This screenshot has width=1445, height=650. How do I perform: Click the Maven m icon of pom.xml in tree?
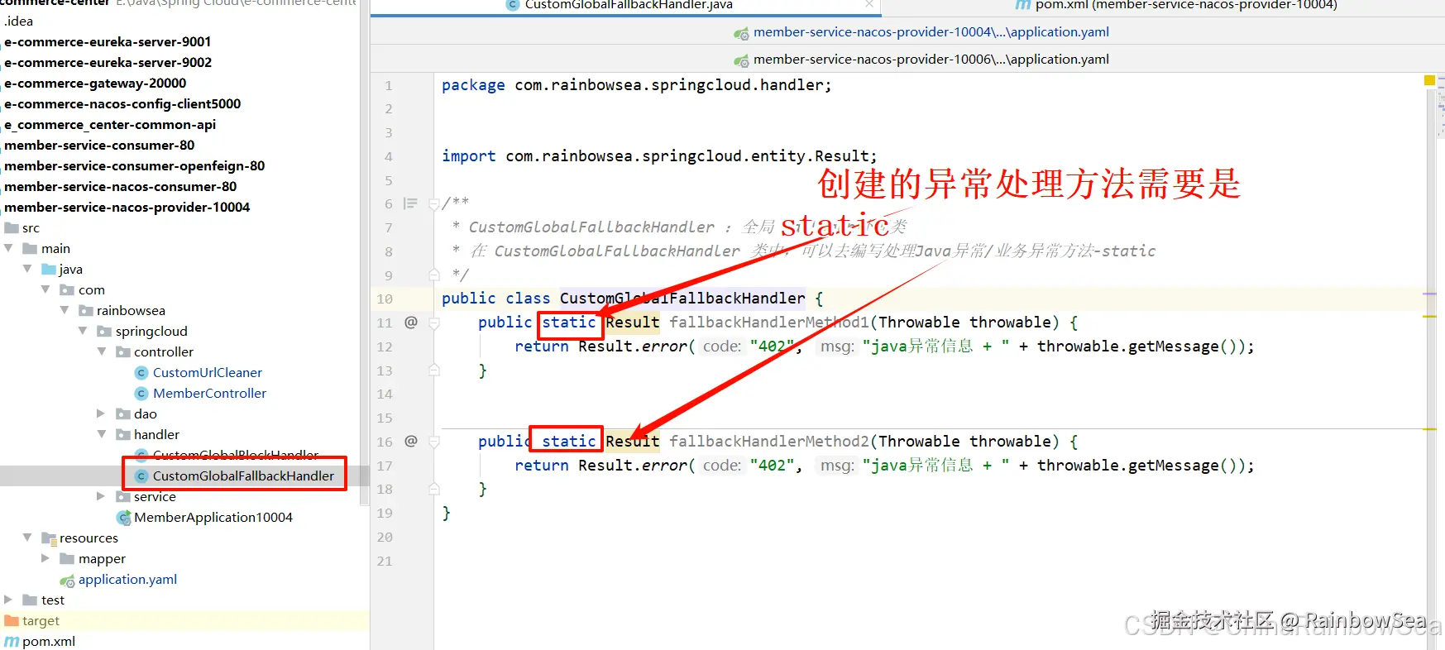point(12,642)
